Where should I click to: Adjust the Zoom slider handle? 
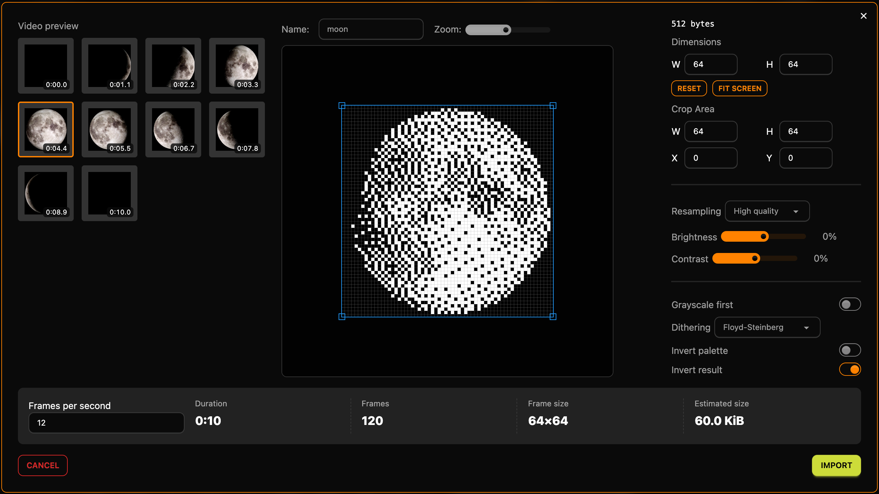click(506, 30)
